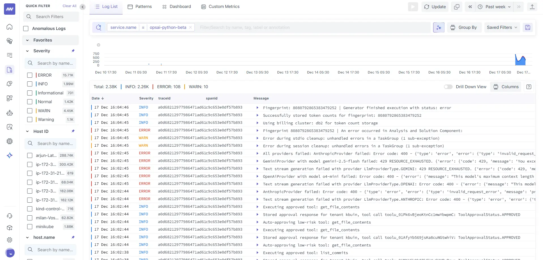543x260 pixels.
Task: Click the Clear All link
Action: pyautogui.click(x=69, y=6)
